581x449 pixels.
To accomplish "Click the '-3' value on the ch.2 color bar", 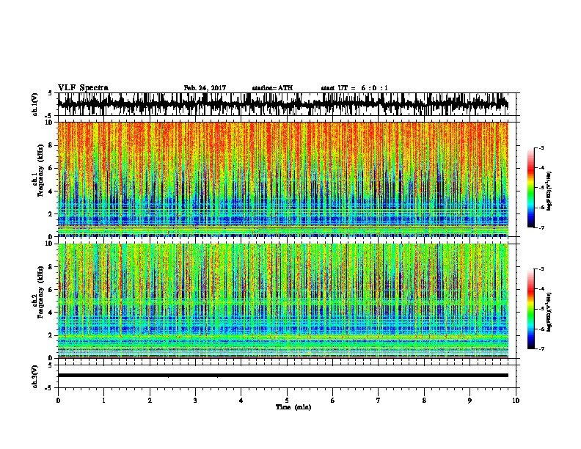I will pyautogui.click(x=541, y=269).
